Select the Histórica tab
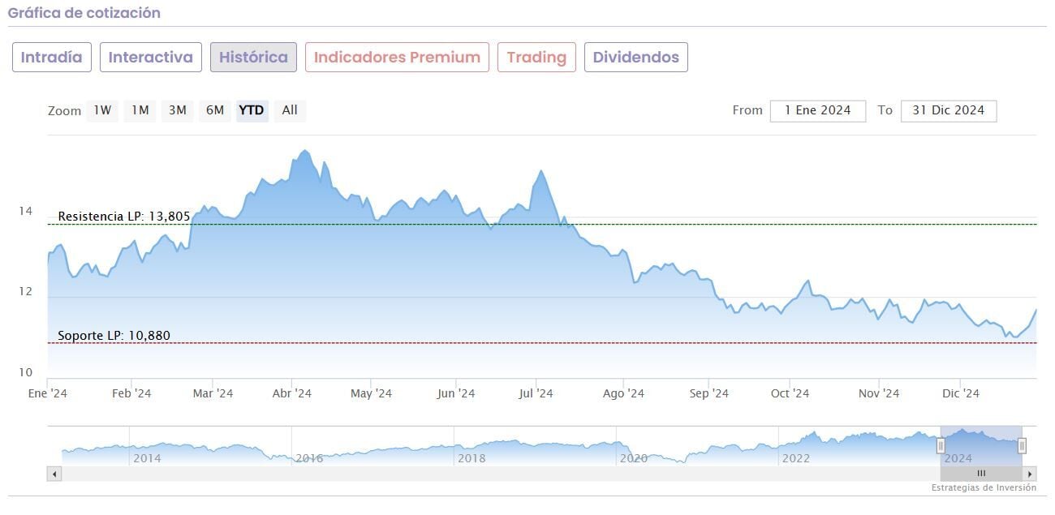The width and height of the screenshot is (1055, 515). click(x=253, y=58)
